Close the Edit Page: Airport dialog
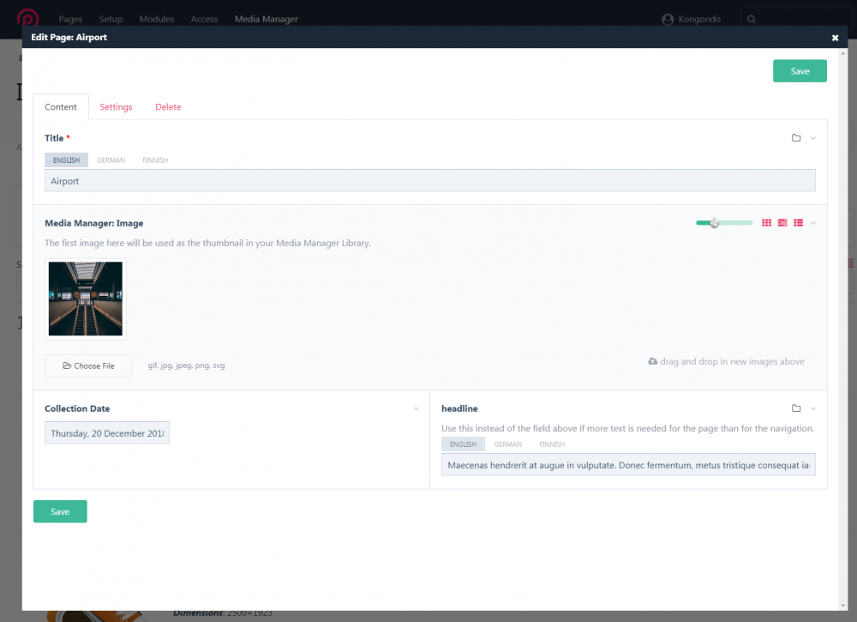Viewport: 857px width, 622px height. [835, 38]
